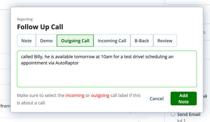Cancel the follow up note dialog
Viewport: 210px width, 122px height.
coord(157,99)
